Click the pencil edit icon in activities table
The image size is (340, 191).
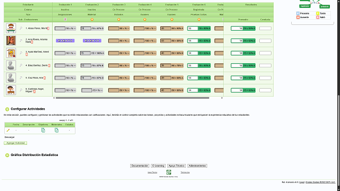(8, 130)
